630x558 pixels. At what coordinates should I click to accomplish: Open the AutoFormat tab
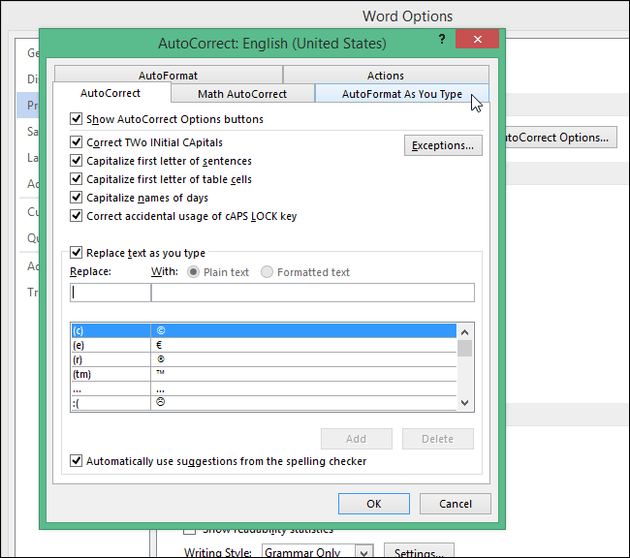click(x=169, y=76)
